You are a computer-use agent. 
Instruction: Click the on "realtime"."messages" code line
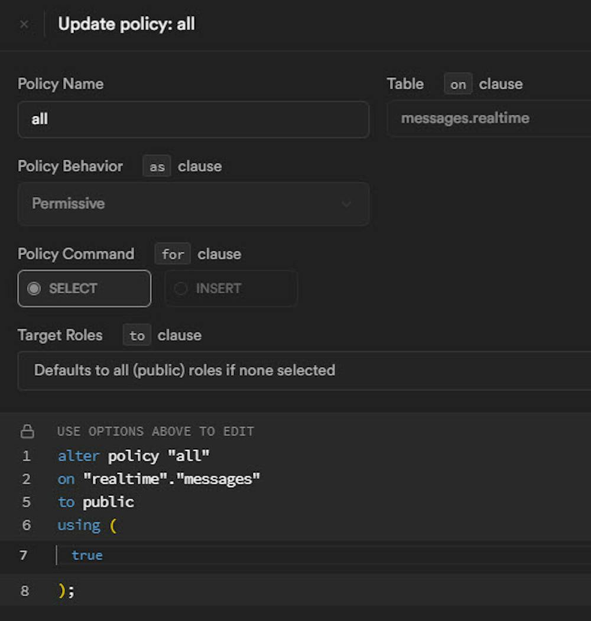159,479
